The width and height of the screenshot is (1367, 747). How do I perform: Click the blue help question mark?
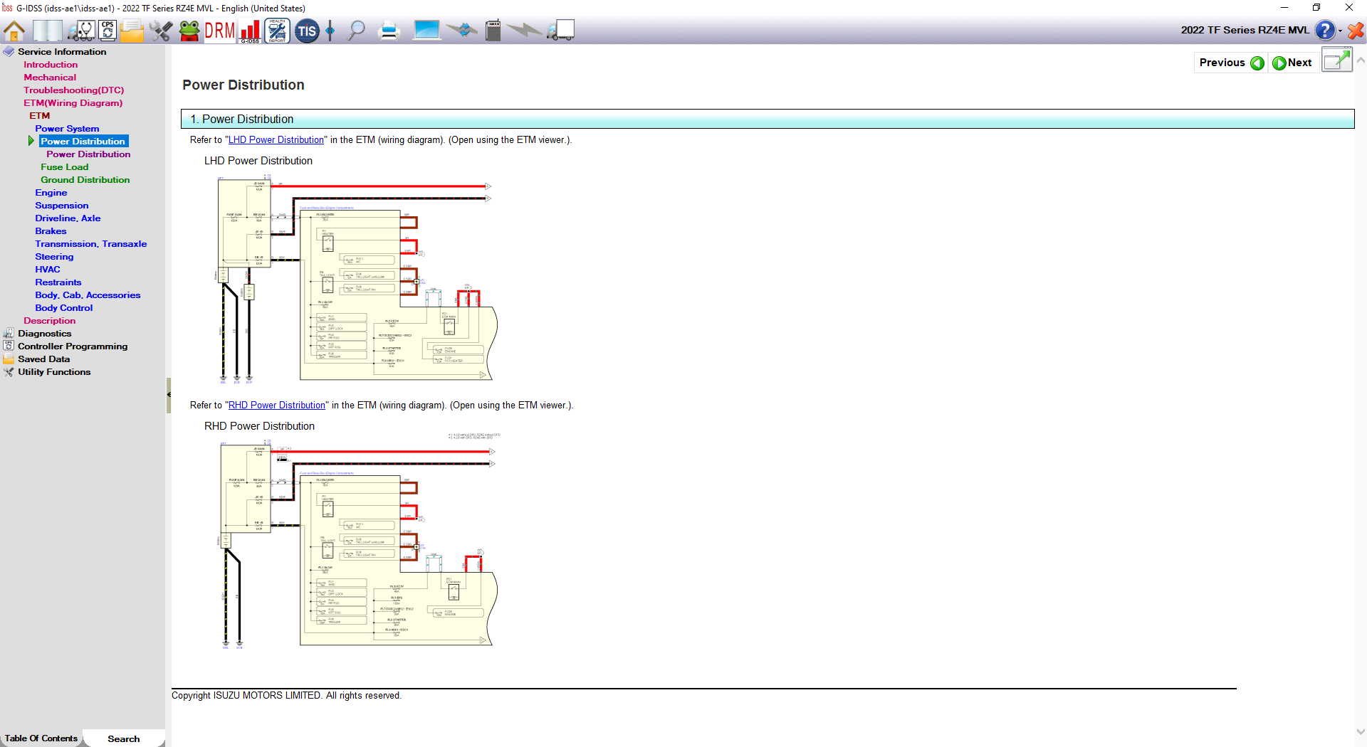coord(1324,31)
